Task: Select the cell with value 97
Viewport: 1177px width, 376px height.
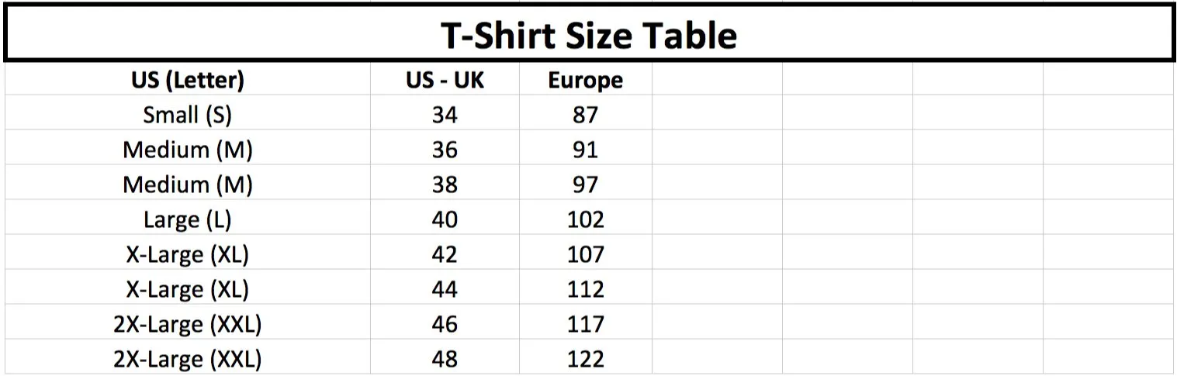Action: [x=585, y=184]
